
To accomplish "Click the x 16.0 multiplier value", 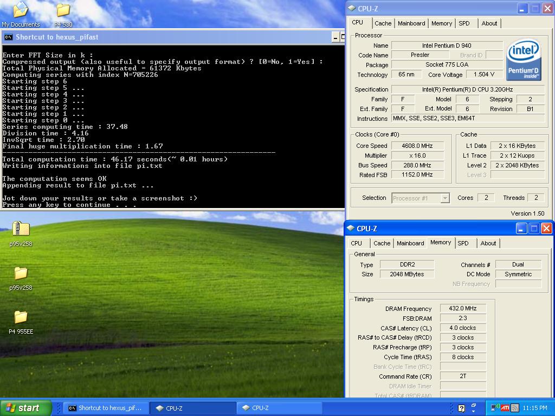I will [417, 155].
